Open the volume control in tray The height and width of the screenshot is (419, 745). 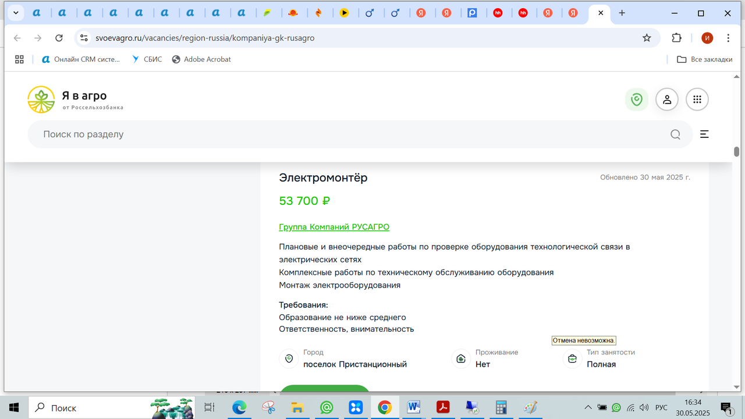(x=644, y=407)
